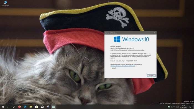Click Aceptar in Acerca de Windows
194x109 pixels.
pyautogui.click(x=151, y=76)
